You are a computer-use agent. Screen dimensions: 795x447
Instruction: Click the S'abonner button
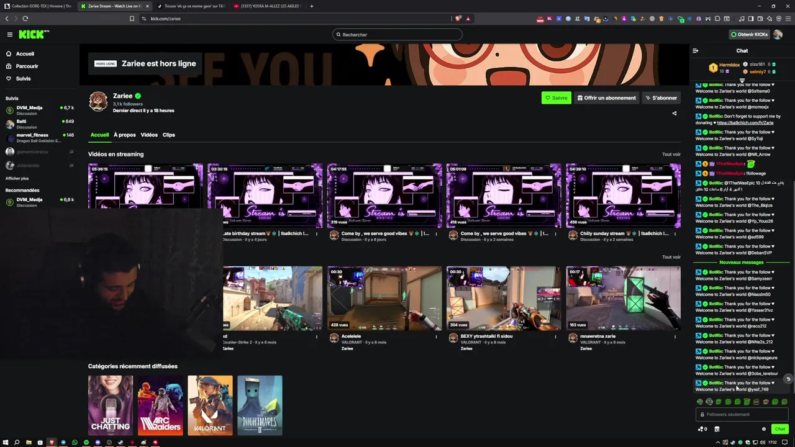tap(661, 98)
